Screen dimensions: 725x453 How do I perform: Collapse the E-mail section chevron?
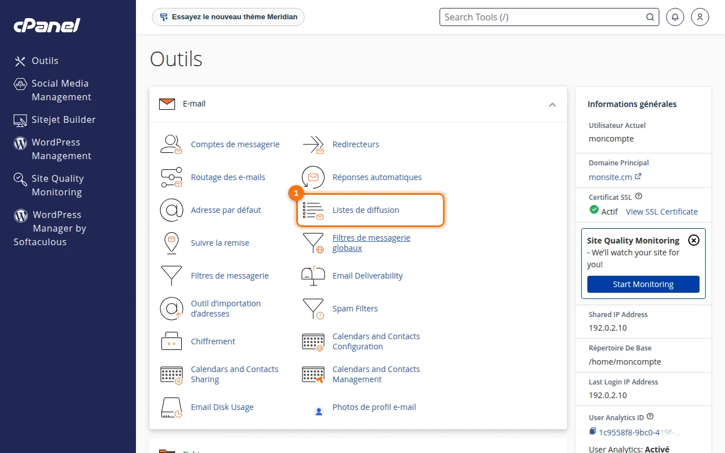(552, 105)
